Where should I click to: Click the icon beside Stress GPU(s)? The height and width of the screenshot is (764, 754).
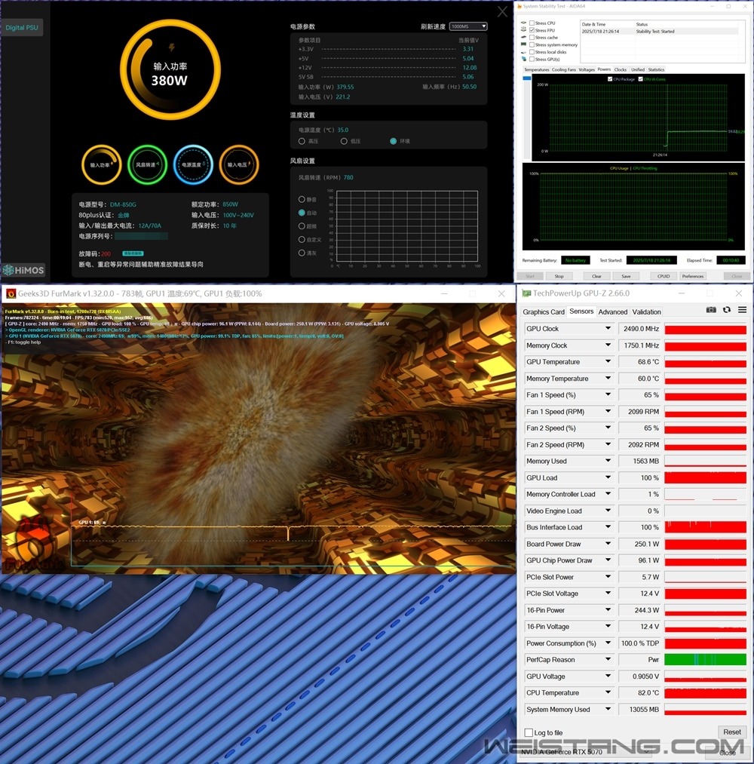(x=523, y=59)
